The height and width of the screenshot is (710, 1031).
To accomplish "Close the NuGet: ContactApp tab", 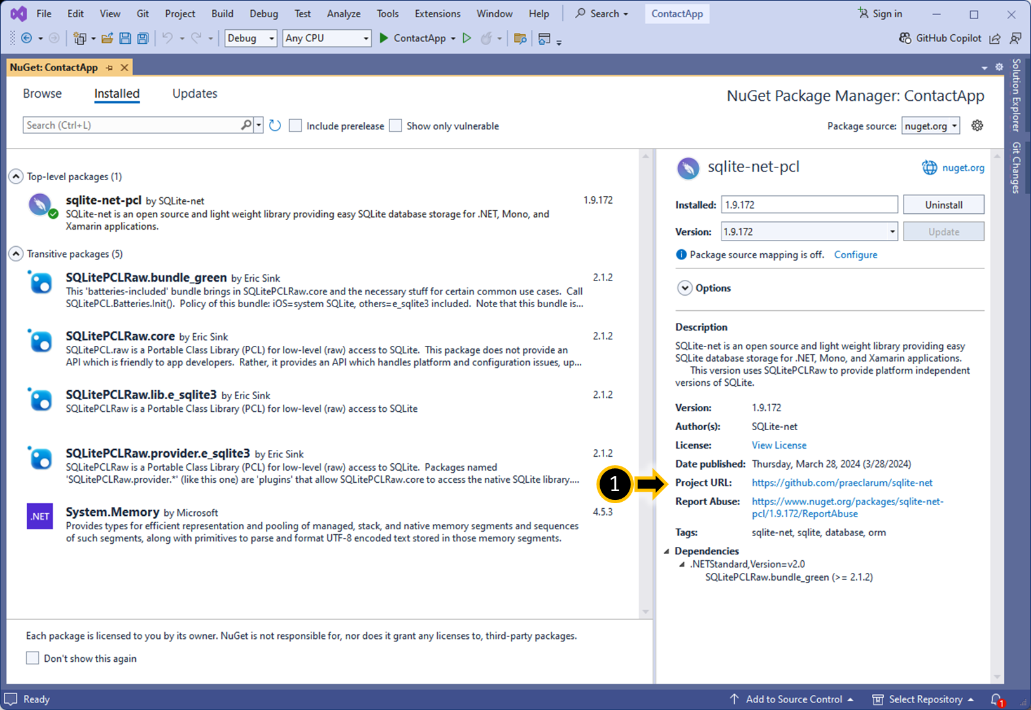I will [x=124, y=67].
